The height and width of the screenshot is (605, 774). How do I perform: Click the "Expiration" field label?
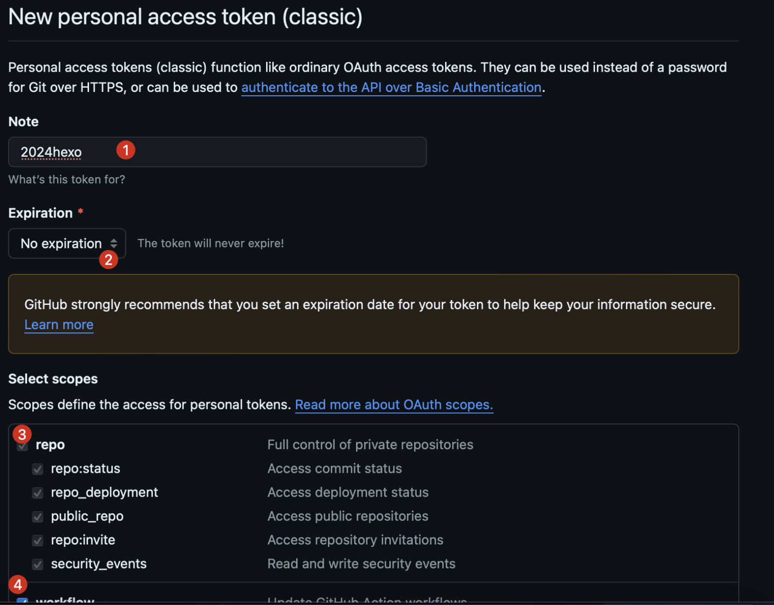coord(41,213)
